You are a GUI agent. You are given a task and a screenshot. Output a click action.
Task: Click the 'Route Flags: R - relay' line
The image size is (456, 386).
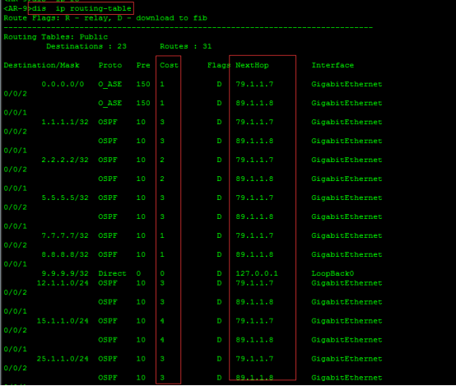[105, 18]
